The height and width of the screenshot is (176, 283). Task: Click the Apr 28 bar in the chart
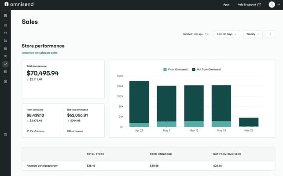click(x=139, y=104)
